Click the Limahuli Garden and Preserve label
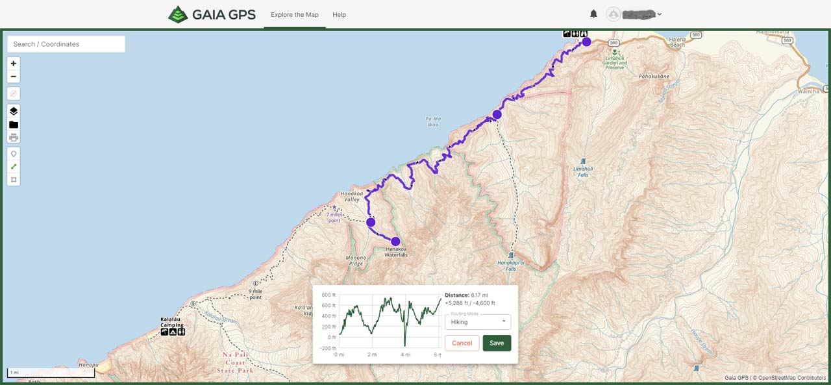Viewport: 831px width, 385px height. click(615, 62)
